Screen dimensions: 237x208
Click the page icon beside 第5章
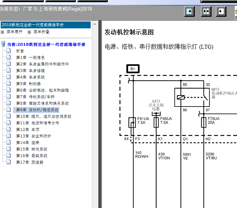9,83
